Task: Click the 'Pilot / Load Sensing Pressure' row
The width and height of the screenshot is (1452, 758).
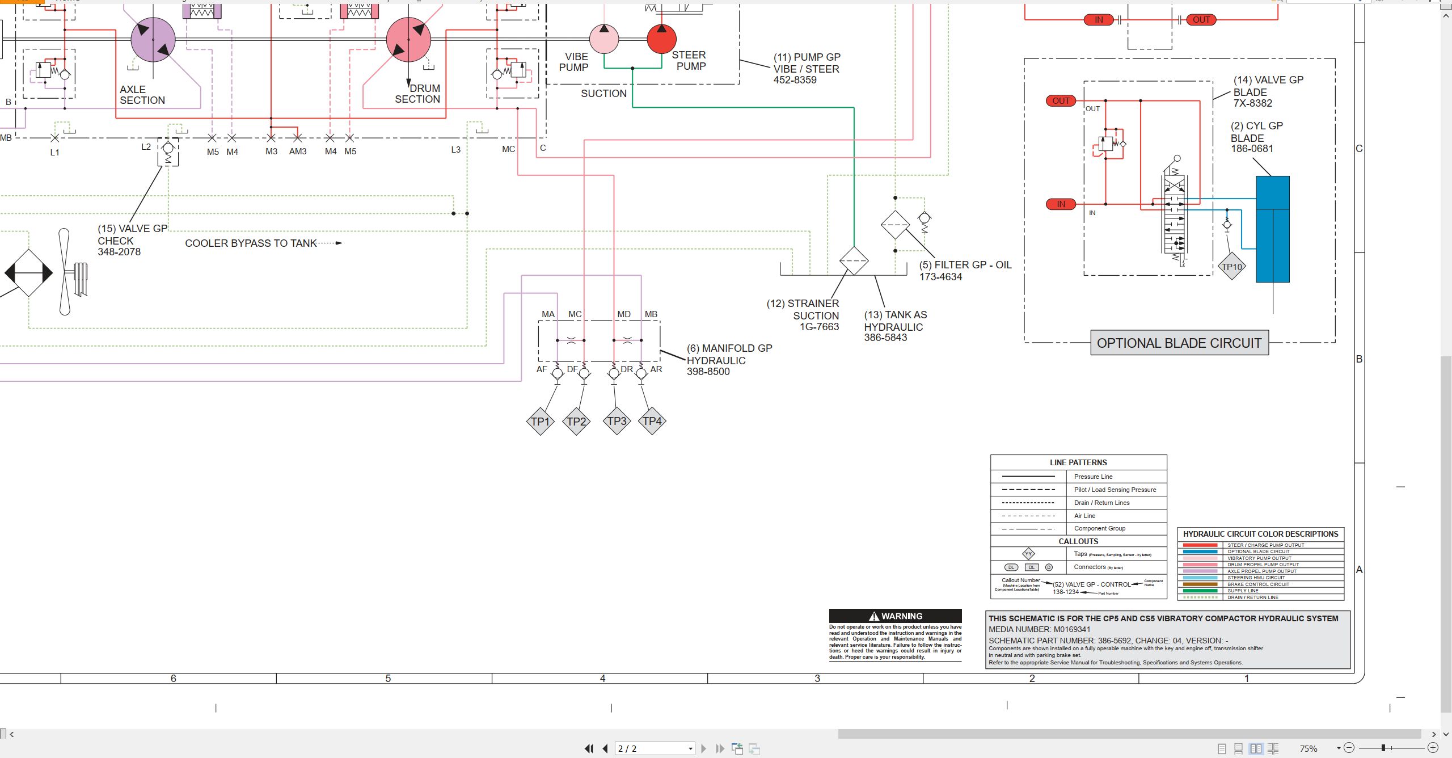Action: point(1078,490)
